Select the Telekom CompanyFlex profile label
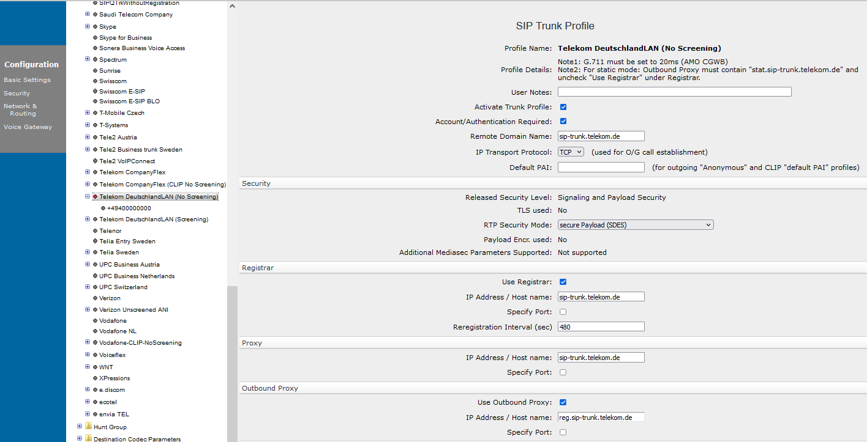 click(132, 172)
